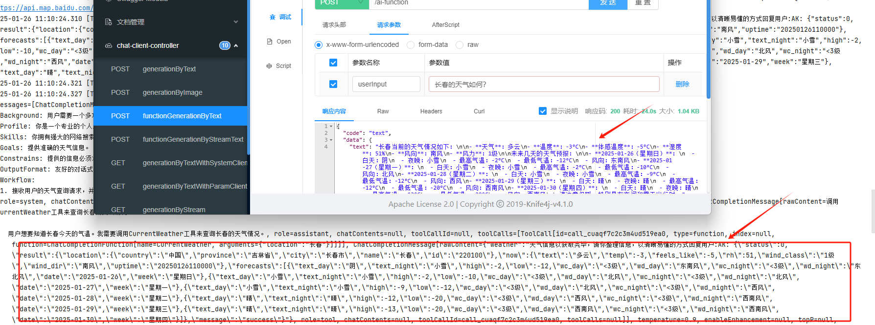Switch to Headers response tab

click(431, 111)
